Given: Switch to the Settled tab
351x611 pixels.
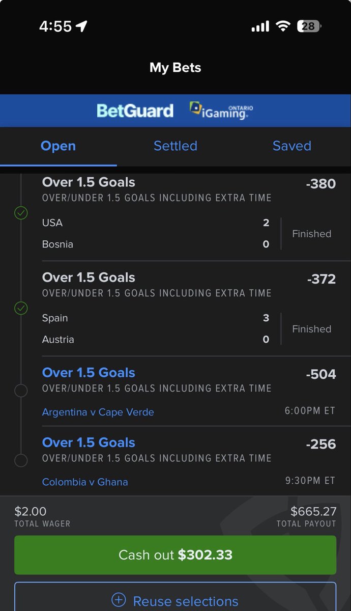Looking at the screenshot, I should tap(175, 146).
